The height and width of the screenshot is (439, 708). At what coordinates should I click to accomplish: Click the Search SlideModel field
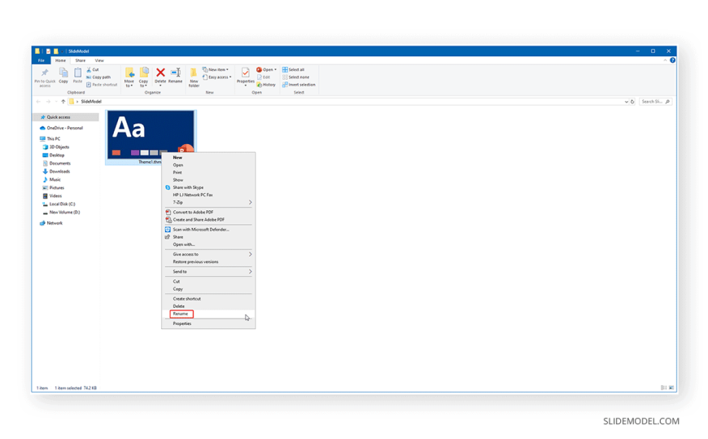tap(656, 102)
